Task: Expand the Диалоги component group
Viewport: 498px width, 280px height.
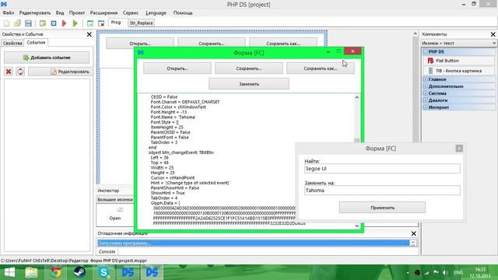Action: (426, 100)
